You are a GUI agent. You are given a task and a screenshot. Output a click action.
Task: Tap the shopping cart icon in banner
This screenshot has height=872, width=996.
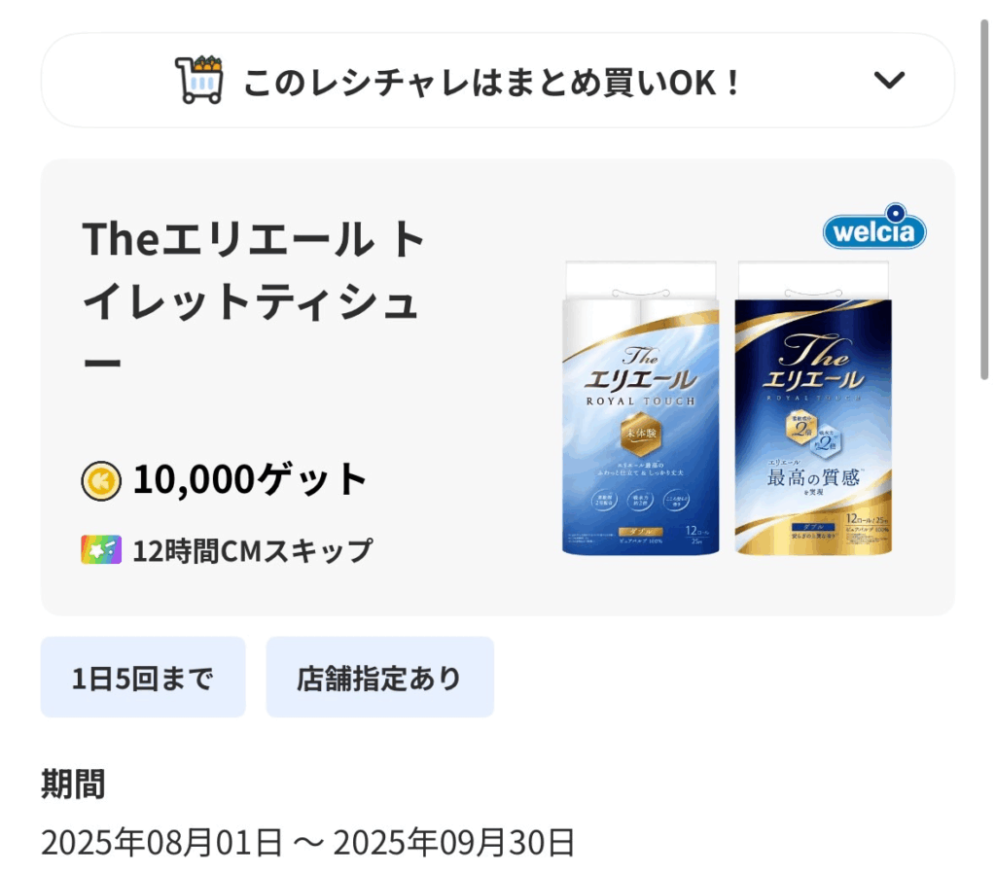tap(198, 80)
